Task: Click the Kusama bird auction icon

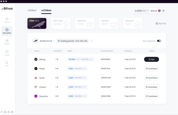Action: point(35,41)
